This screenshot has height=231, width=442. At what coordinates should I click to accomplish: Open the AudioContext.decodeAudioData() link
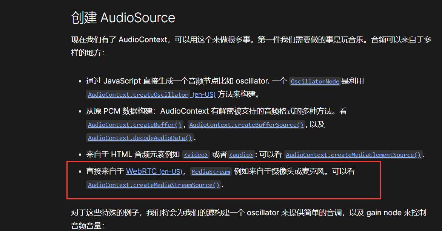pos(140,138)
